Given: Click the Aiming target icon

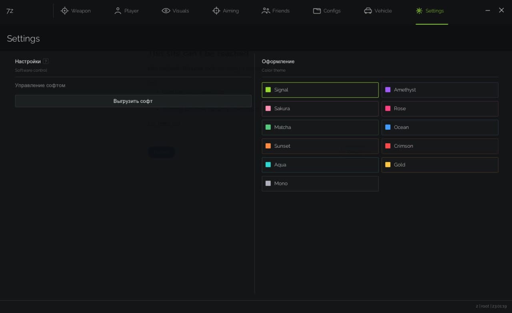Looking at the screenshot, I should [x=216, y=11].
